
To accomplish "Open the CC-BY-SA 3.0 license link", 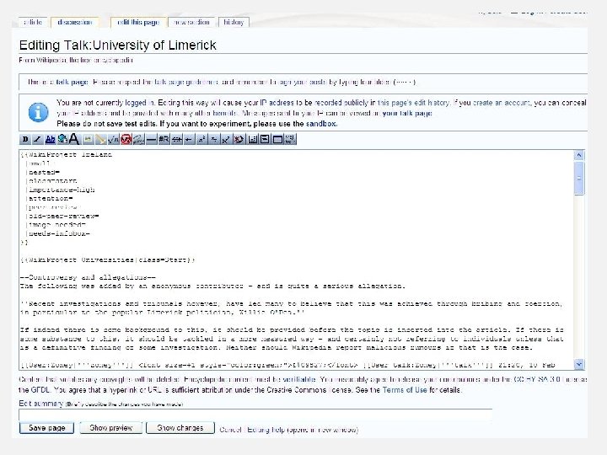I will pos(537,379).
